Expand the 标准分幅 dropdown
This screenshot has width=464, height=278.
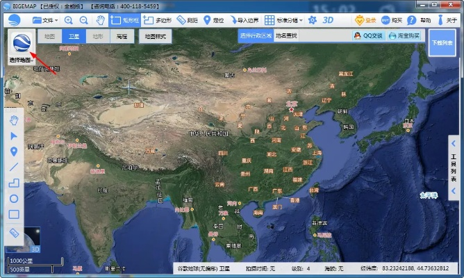tap(282, 20)
